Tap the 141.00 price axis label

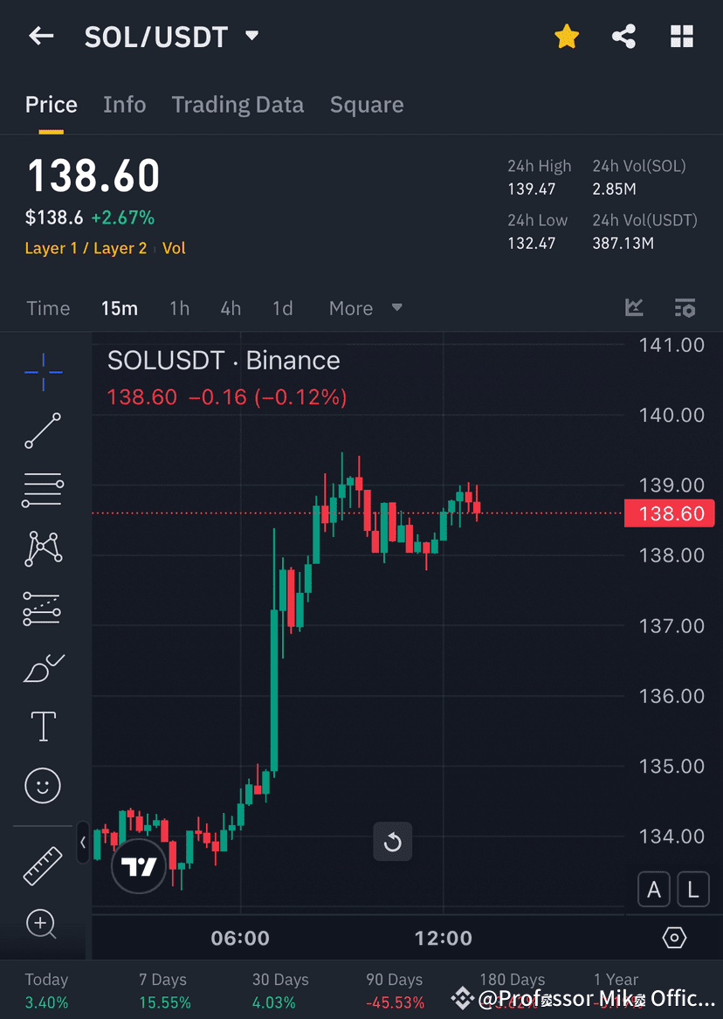click(671, 345)
